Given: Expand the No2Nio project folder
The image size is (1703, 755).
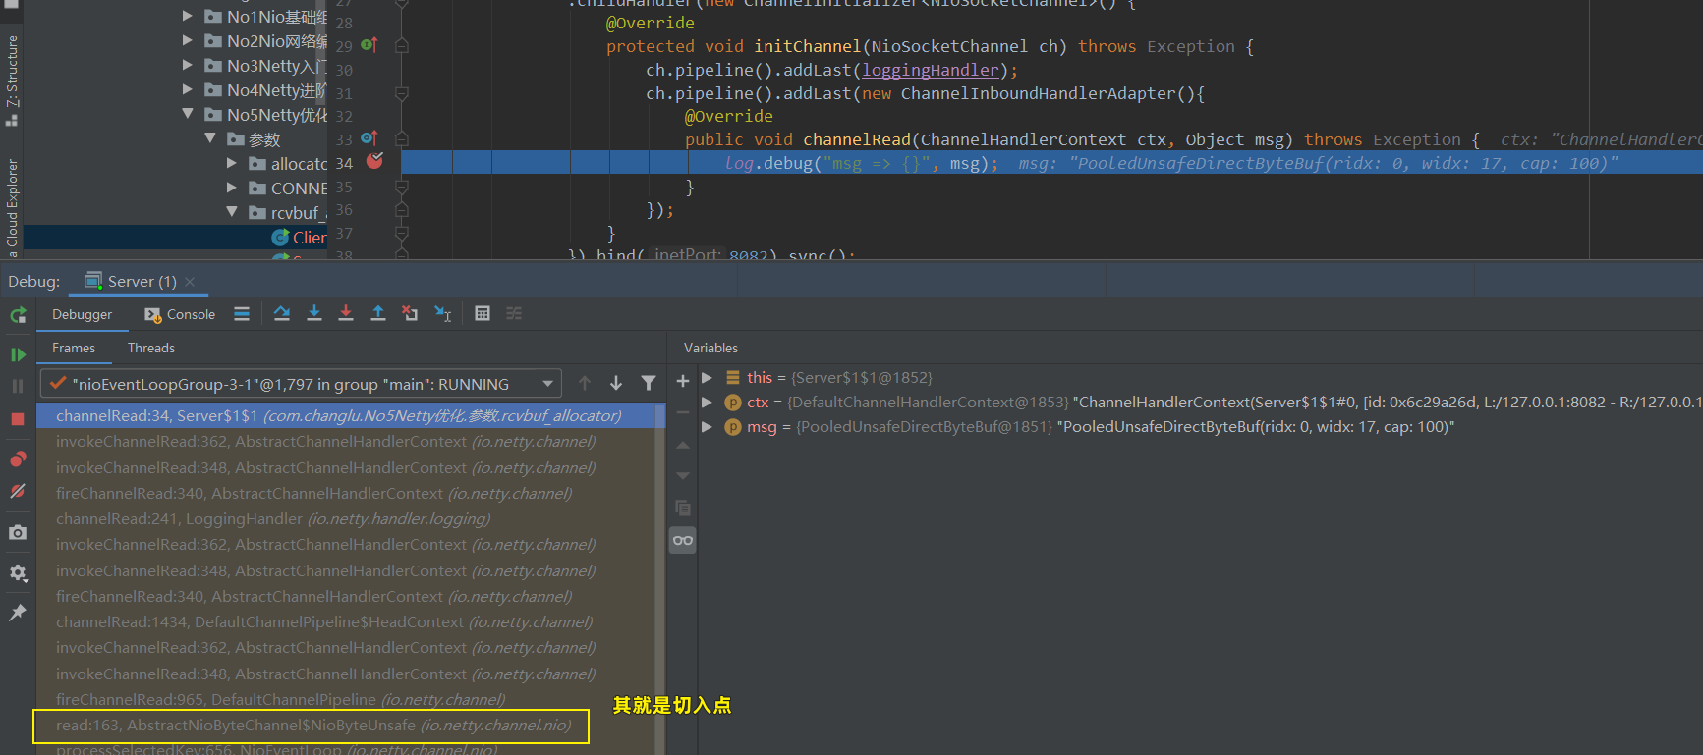Looking at the screenshot, I should click(x=188, y=40).
